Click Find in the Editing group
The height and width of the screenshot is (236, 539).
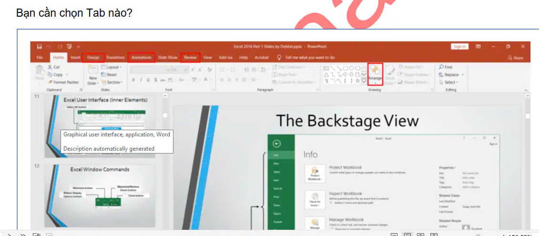point(446,67)
